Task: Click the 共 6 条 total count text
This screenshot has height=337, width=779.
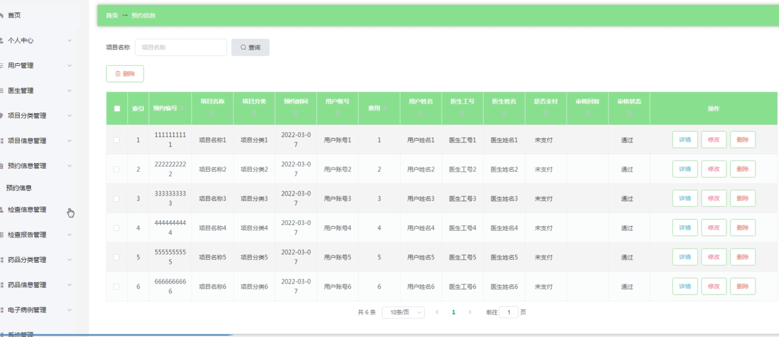Action: 367,312
